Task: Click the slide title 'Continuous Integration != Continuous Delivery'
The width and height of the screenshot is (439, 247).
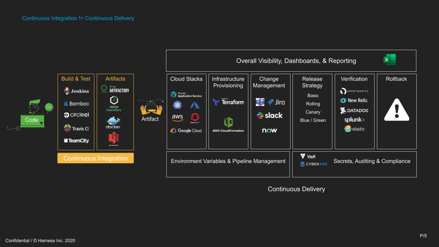Action: [x=78, y=18]
